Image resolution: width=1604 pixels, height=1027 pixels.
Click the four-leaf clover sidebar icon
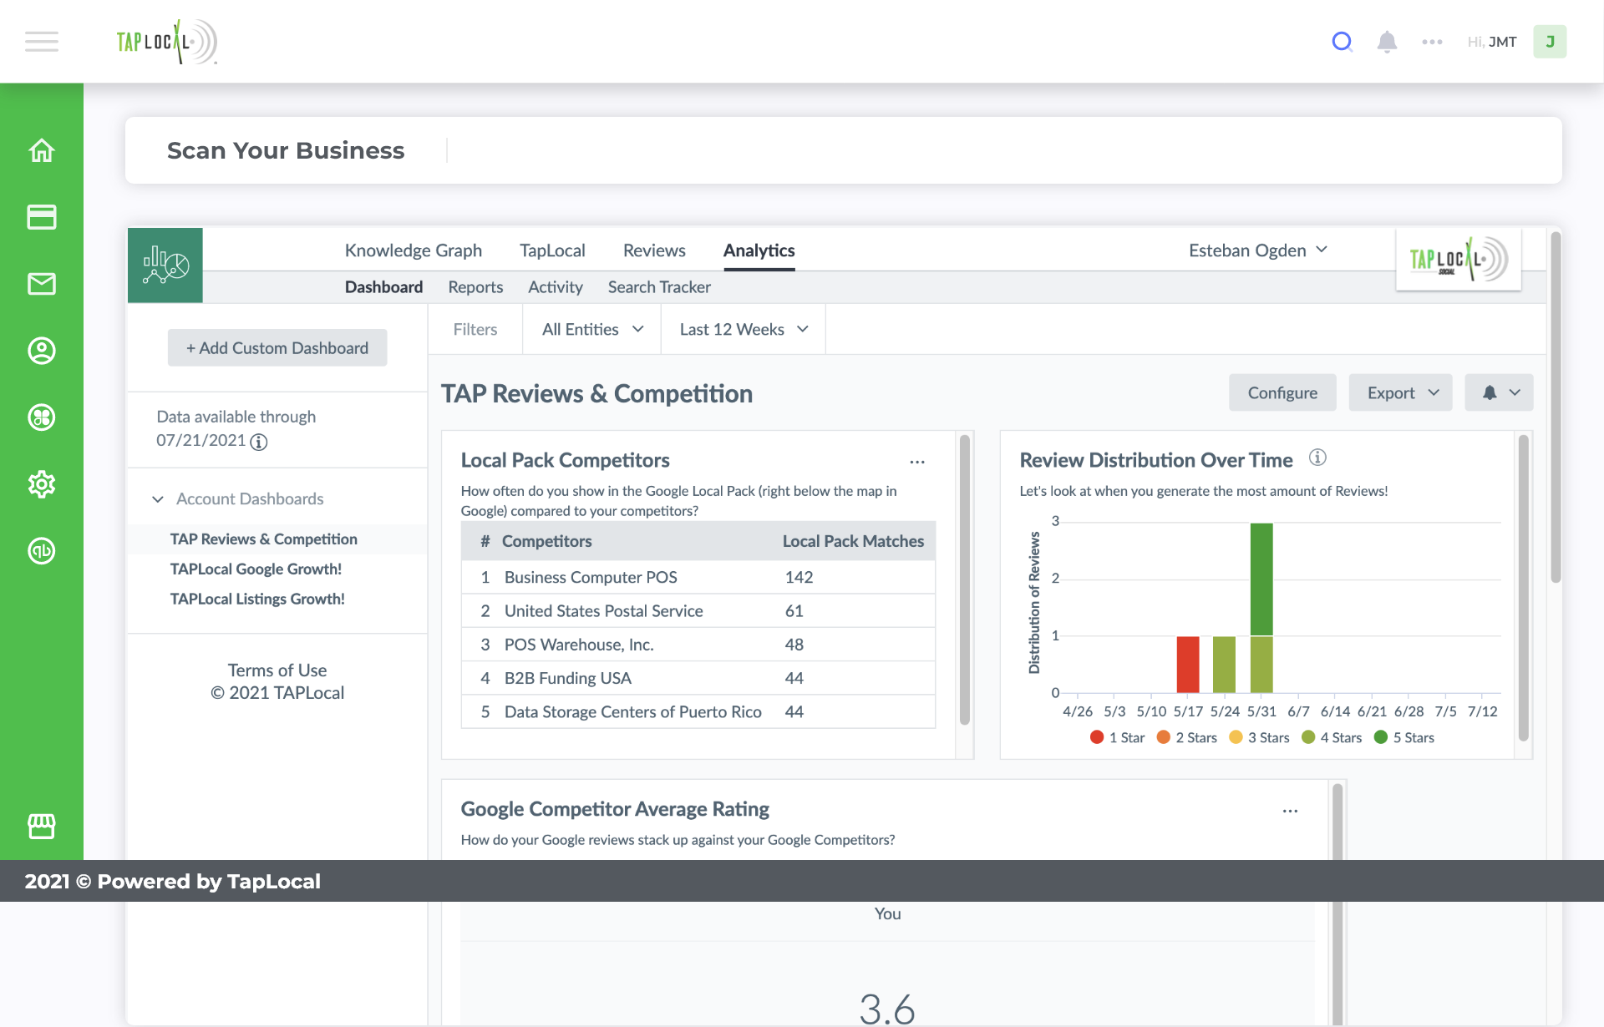(x=42, y=417)
